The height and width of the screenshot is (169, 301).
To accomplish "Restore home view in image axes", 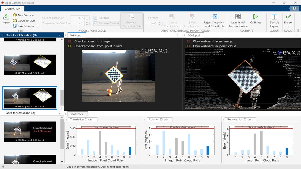I will point(166,51).
